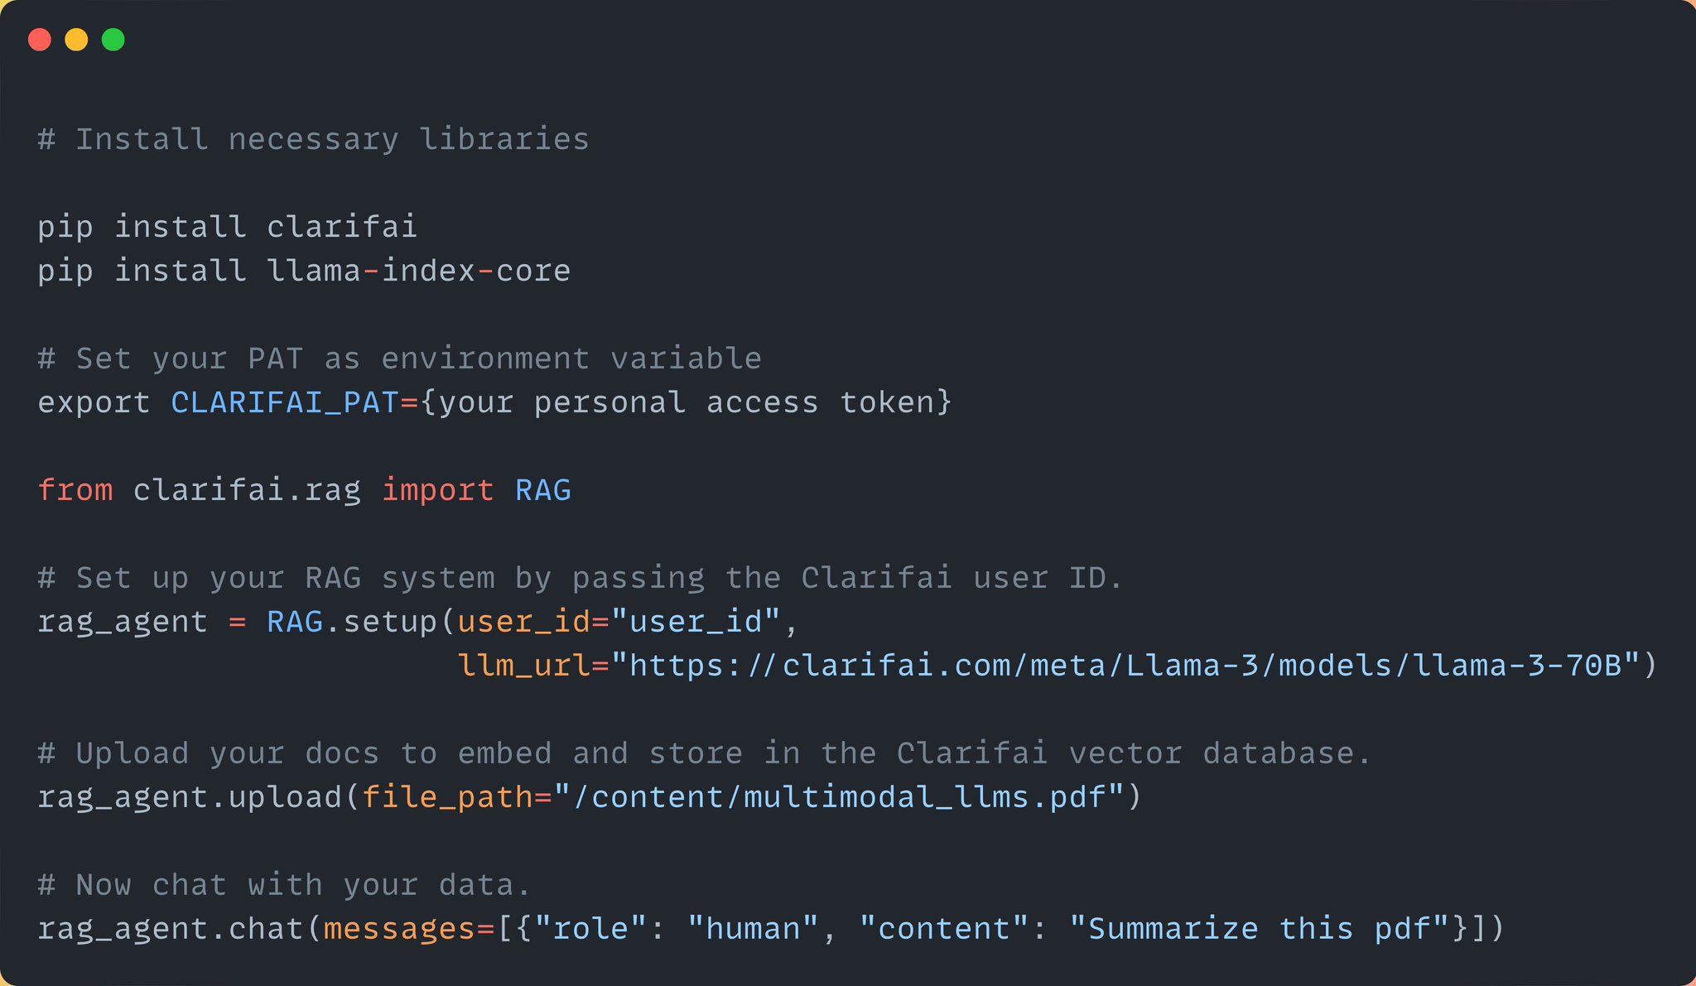Click the yellow minimize window dot
Viewport: 1696px width, 986px height.
point(76,40)
